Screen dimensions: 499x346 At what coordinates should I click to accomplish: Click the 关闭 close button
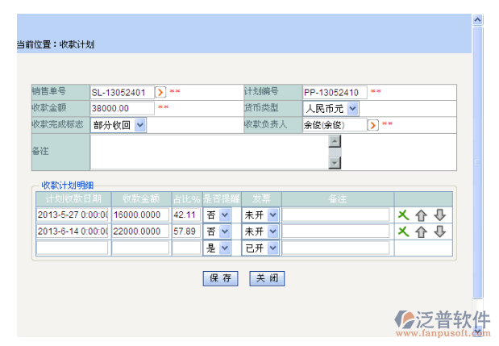tap(267, 278)
